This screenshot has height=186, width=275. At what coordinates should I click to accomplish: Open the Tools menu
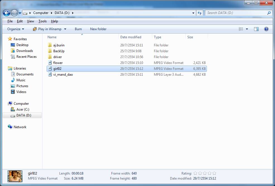point(42,21)
